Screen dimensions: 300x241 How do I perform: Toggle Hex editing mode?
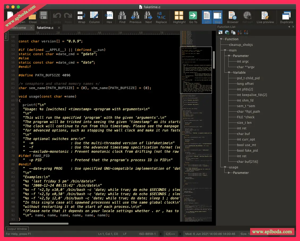point(109,17)
